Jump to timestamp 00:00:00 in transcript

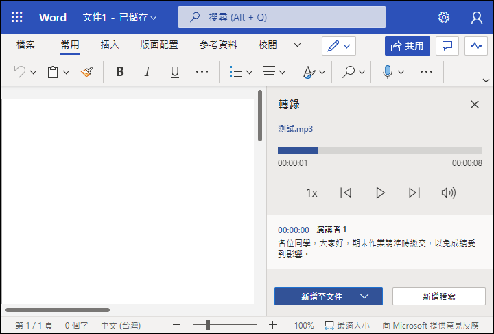(294, 230)
